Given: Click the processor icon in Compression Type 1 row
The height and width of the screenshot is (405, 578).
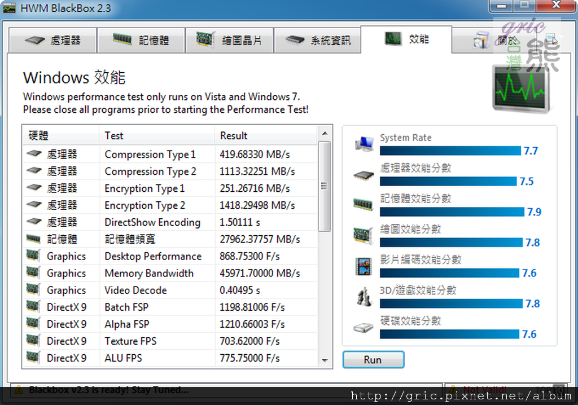Looking at the screenshot, I should tap(34, 153).
